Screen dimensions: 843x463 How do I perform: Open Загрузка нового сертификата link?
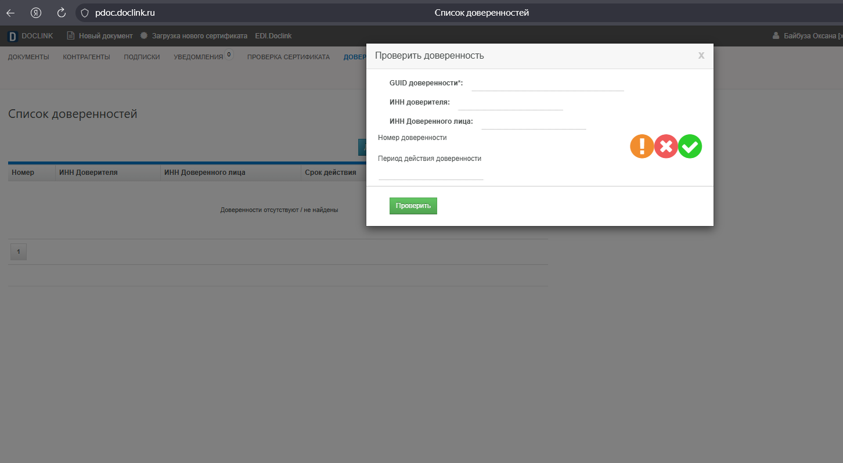(200, 36)
